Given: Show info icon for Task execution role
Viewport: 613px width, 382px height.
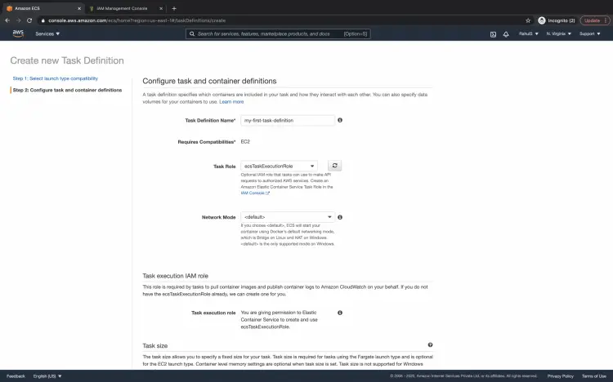Looking at the screenshot, I should [340, 313].
